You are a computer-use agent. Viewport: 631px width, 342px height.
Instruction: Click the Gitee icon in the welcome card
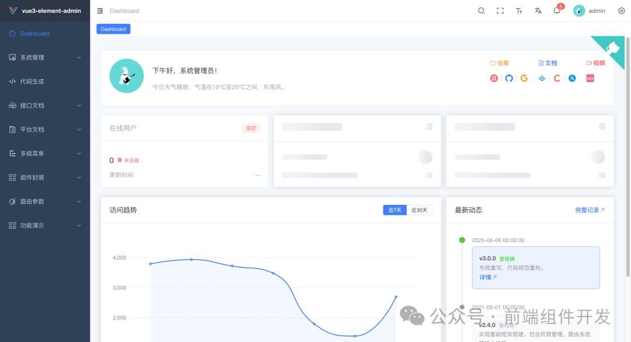494,78
